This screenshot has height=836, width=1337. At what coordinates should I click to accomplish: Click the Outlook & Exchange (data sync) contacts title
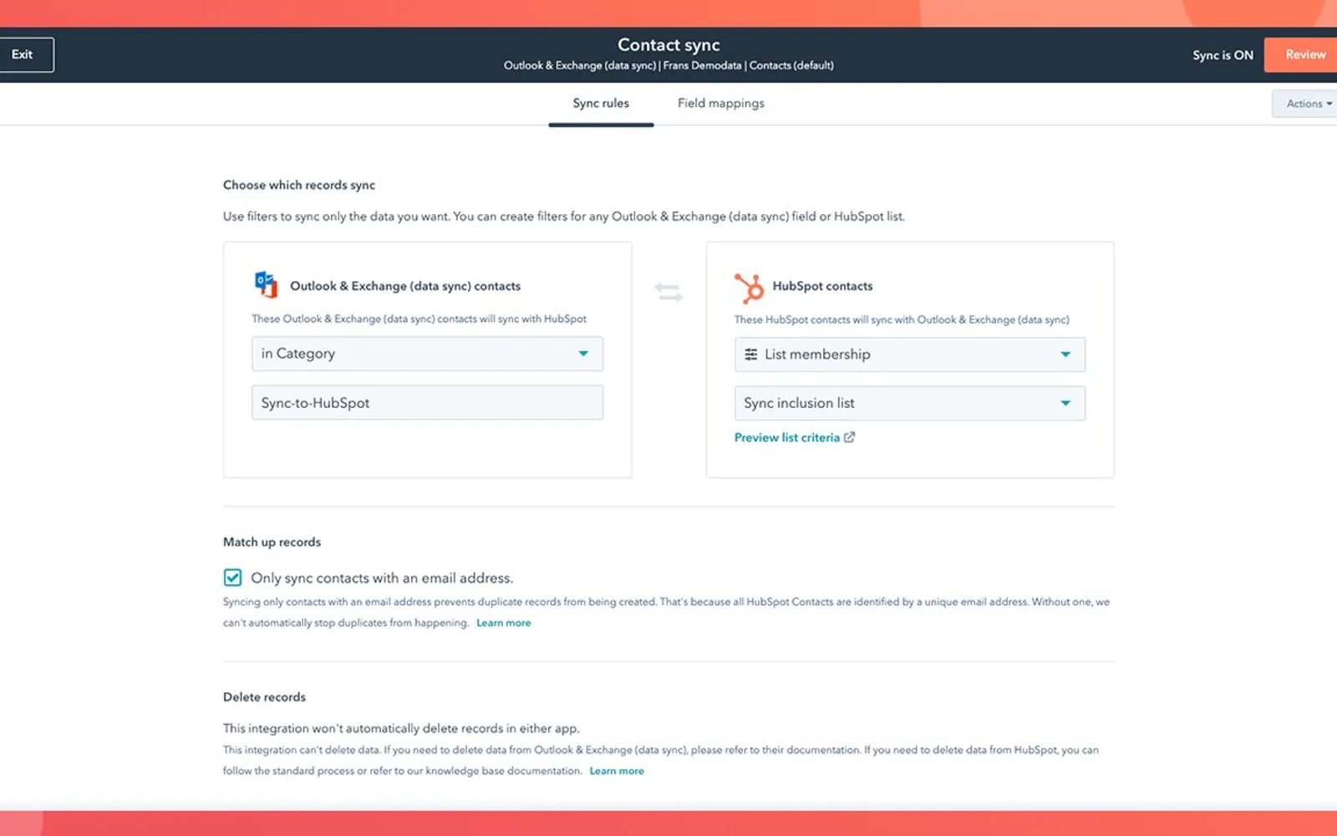click(405, 286)
